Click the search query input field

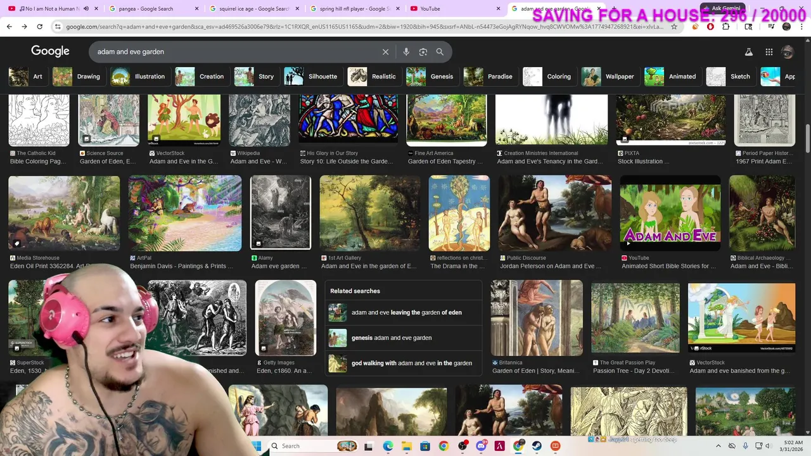coord(234,52)
